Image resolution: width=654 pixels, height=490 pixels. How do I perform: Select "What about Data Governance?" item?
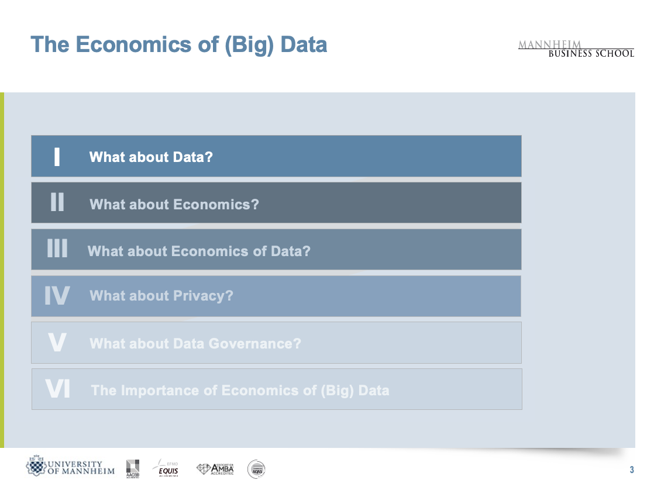(x=195, y=343)
